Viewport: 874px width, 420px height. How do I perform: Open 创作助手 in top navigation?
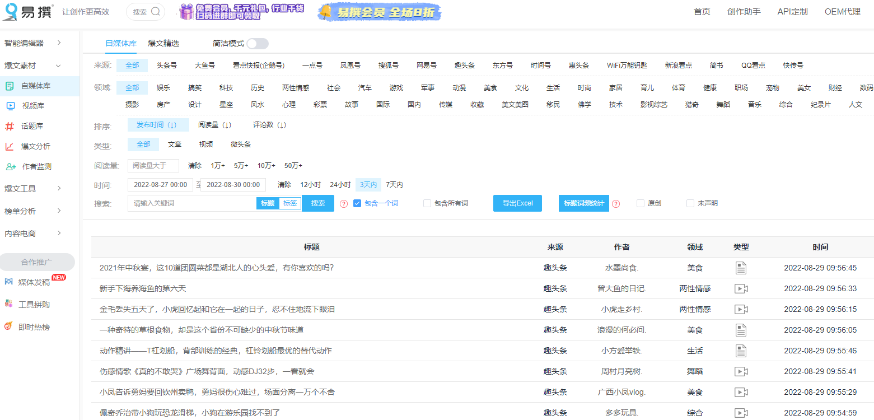[x=744, y=12]
